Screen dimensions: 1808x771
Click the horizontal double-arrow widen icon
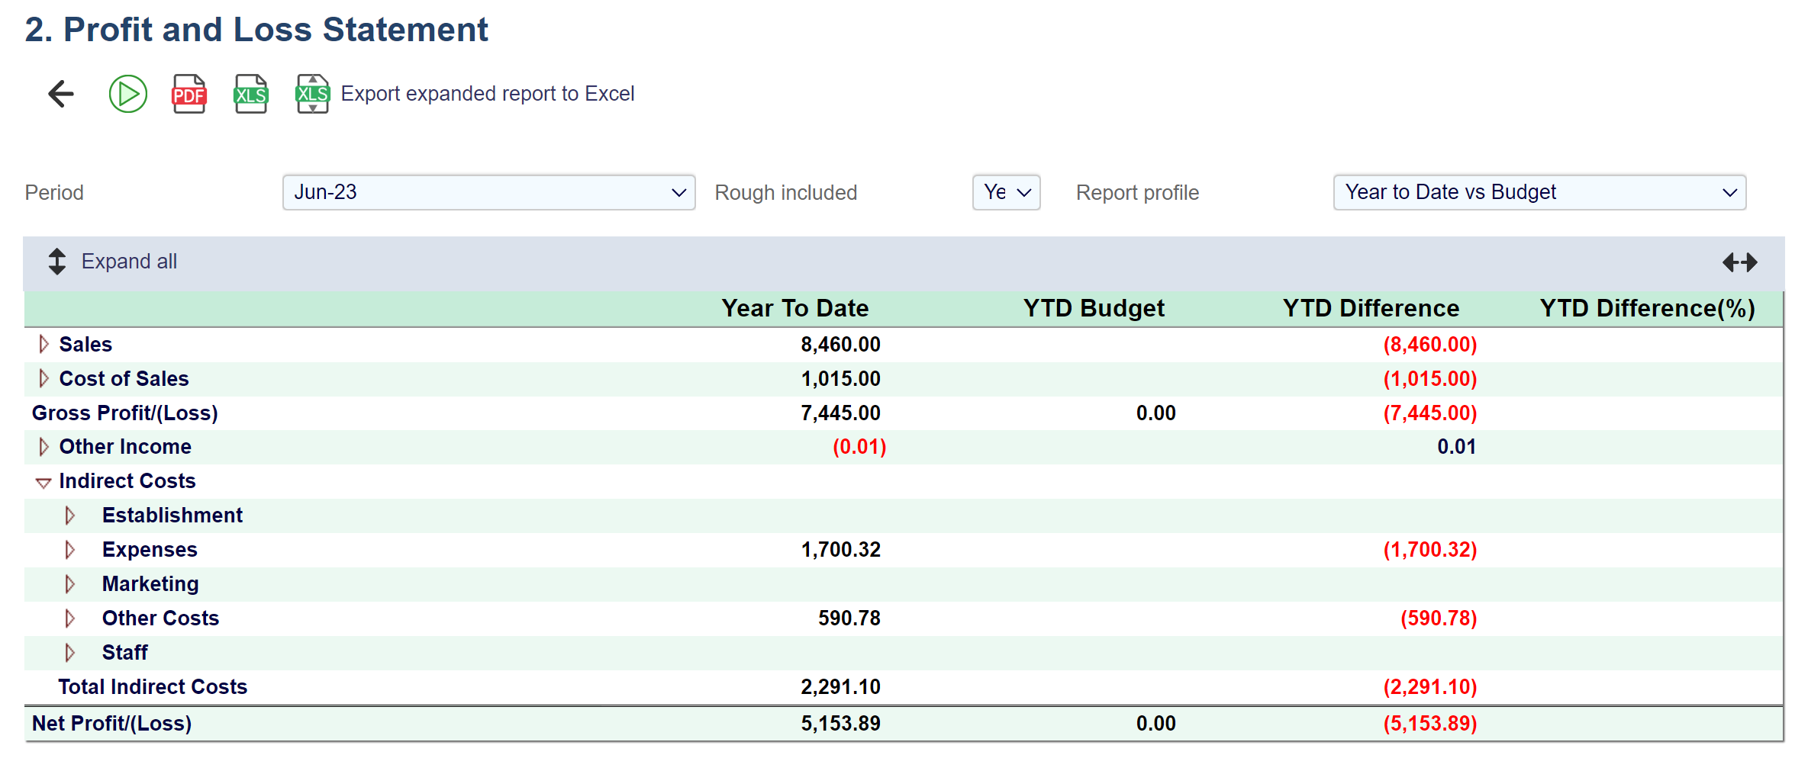(x=1739, y=262)
